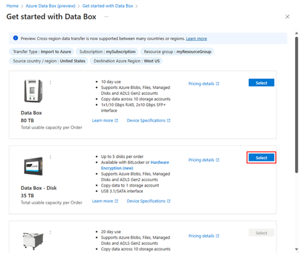299x253 pixels.
Task: Open Learn more link in preview banner
Action: click(196, 39)
